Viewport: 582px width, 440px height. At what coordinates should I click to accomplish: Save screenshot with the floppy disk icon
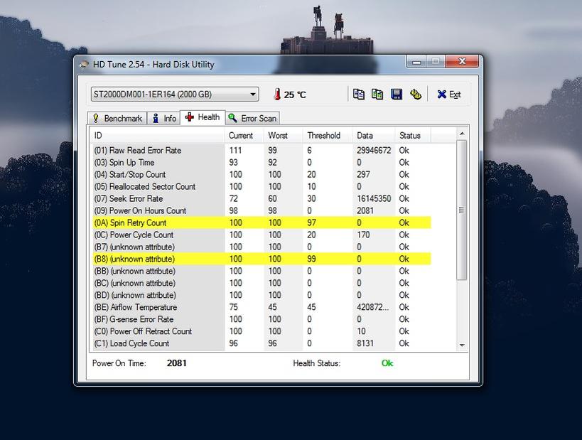tap(397, 95)
